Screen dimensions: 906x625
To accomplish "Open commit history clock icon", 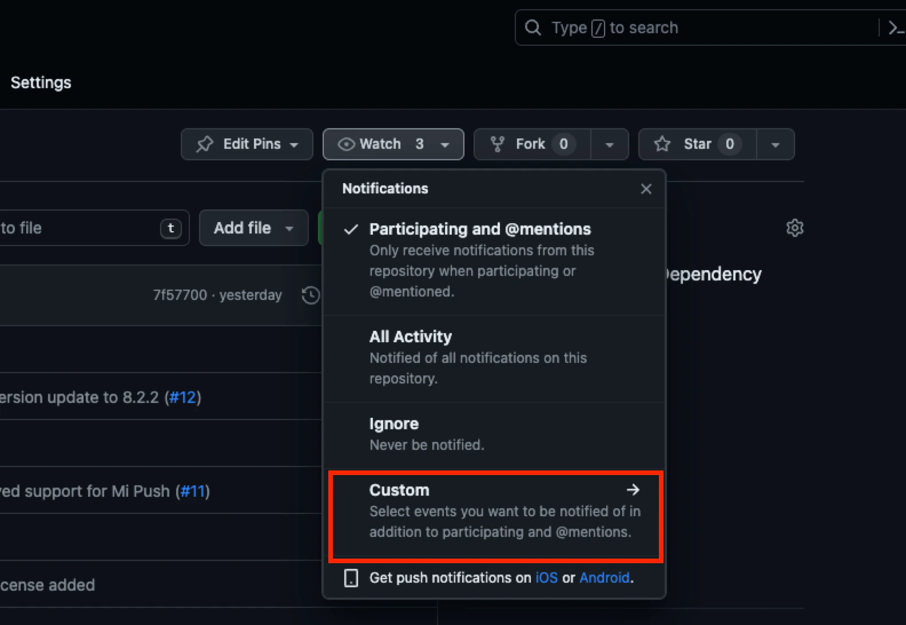I will point(311,295).
